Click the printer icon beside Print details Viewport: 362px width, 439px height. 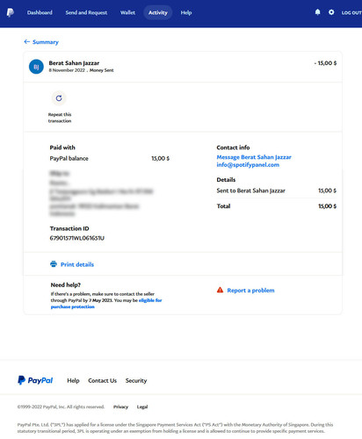(x=54, y=264)
